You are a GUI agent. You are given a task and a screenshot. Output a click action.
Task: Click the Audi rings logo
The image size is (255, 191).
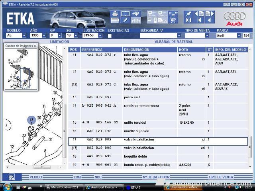click(235, 16)
